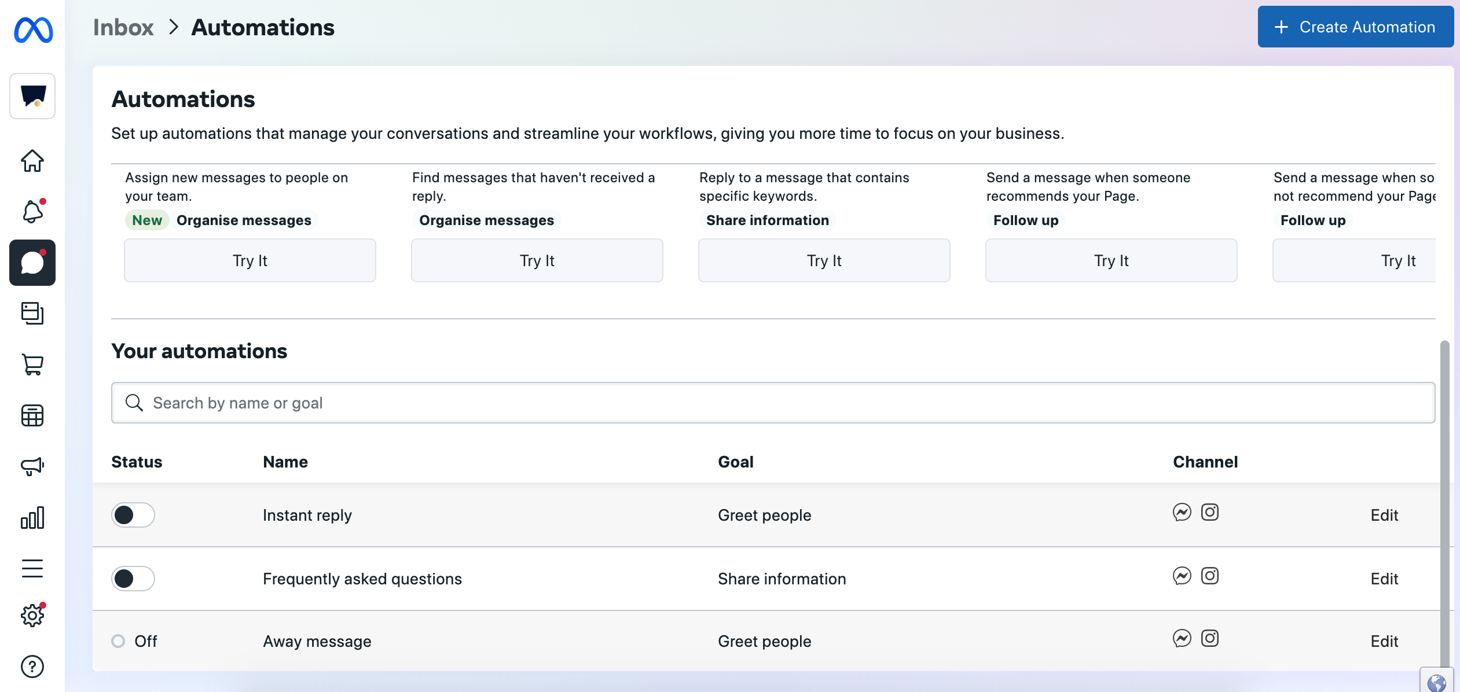This screenshot has height=692, width=1460.
Task: Click the vertical scrollbar on the right
Action: tap(1445, 503)
